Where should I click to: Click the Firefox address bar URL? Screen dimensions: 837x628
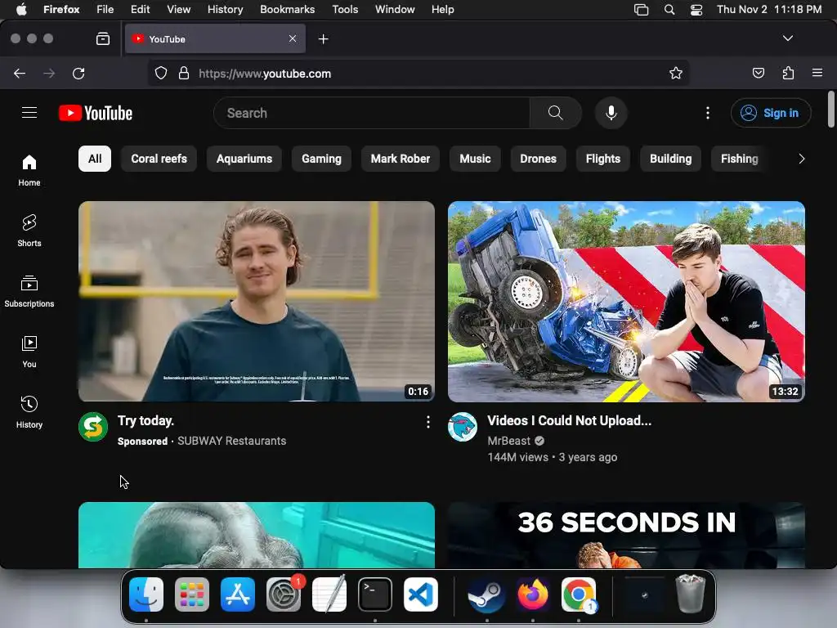tap(265, 74)
